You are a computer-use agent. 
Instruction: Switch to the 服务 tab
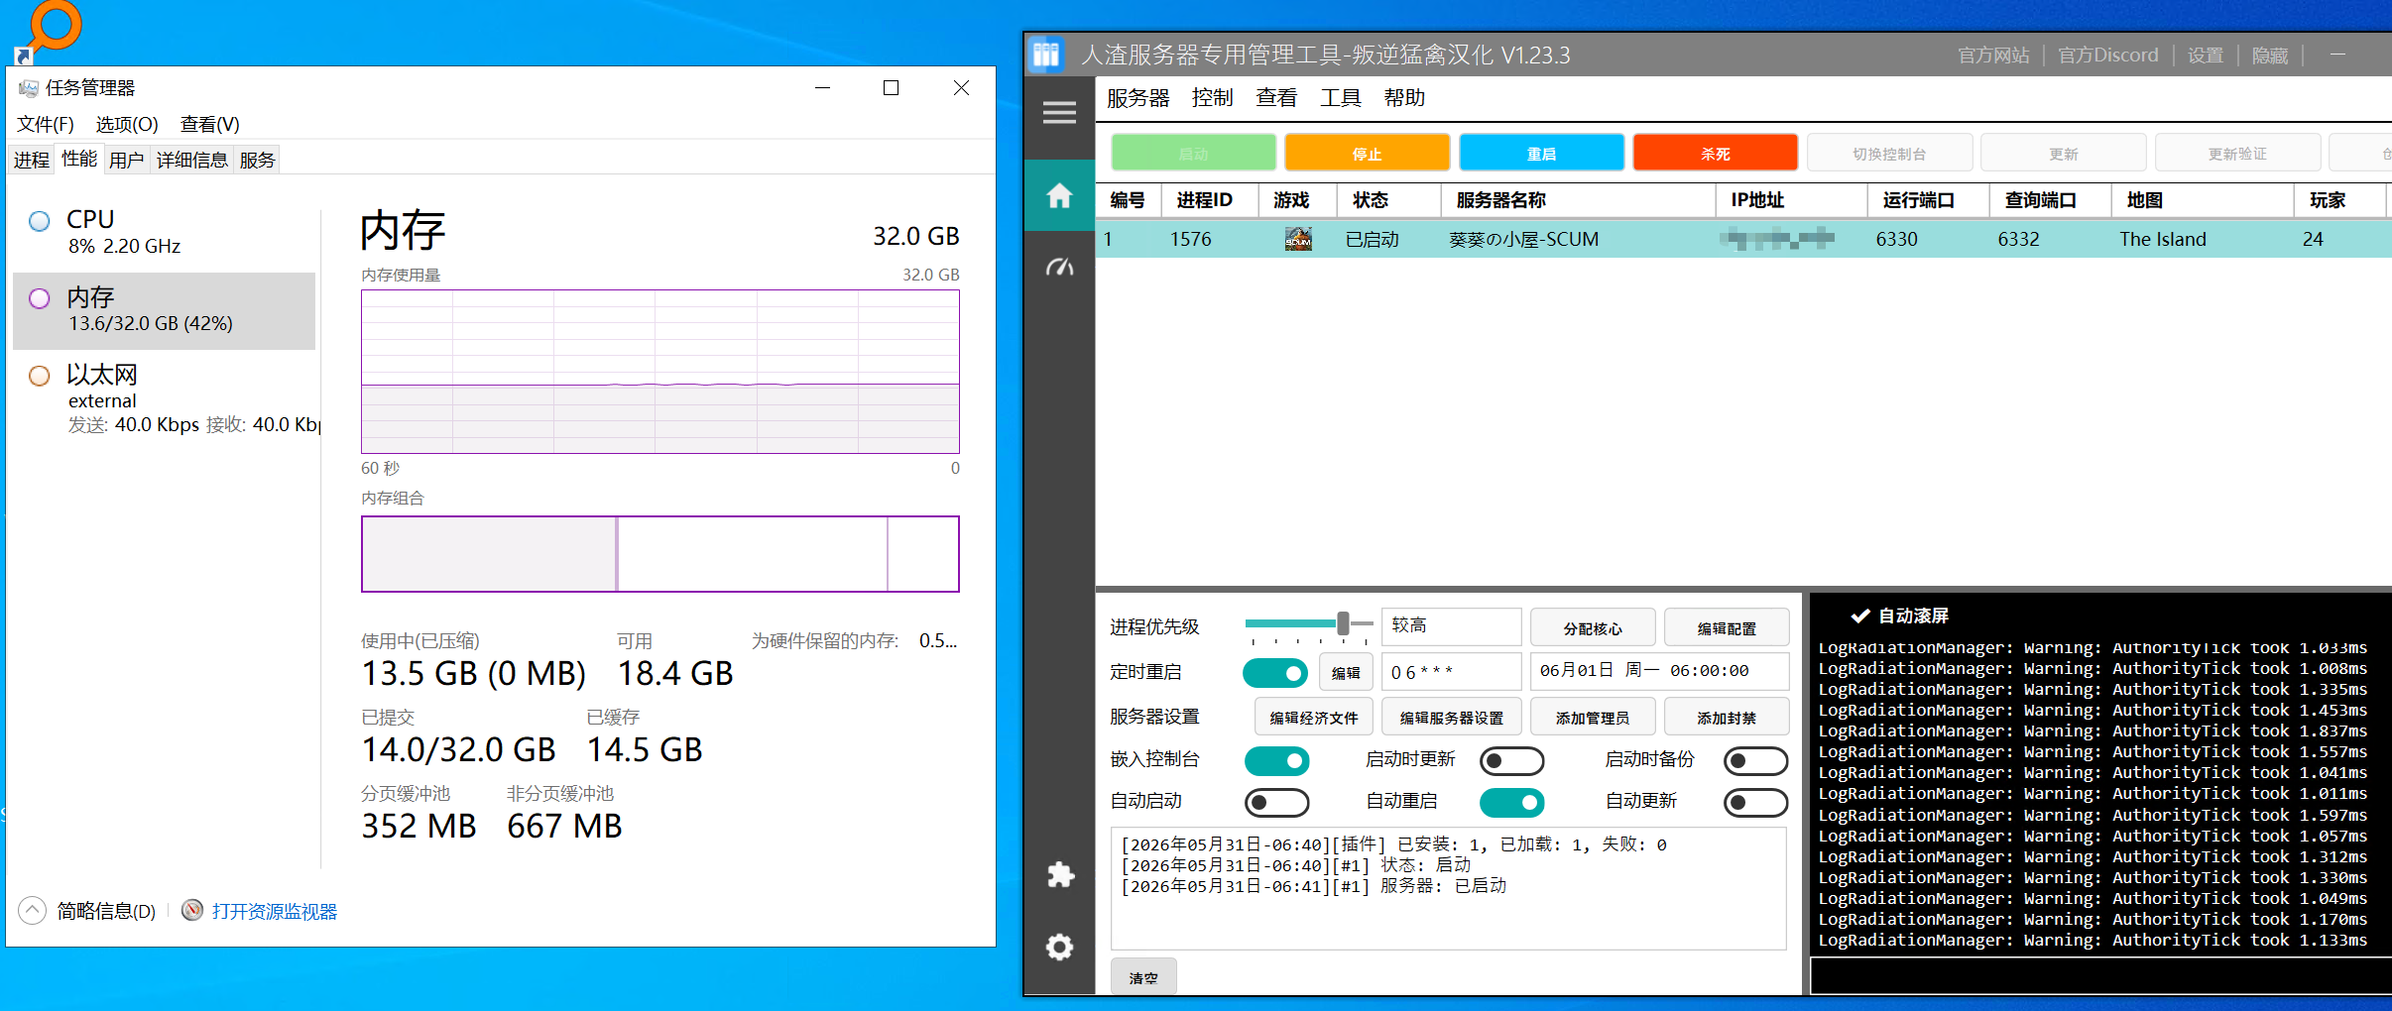257,160
